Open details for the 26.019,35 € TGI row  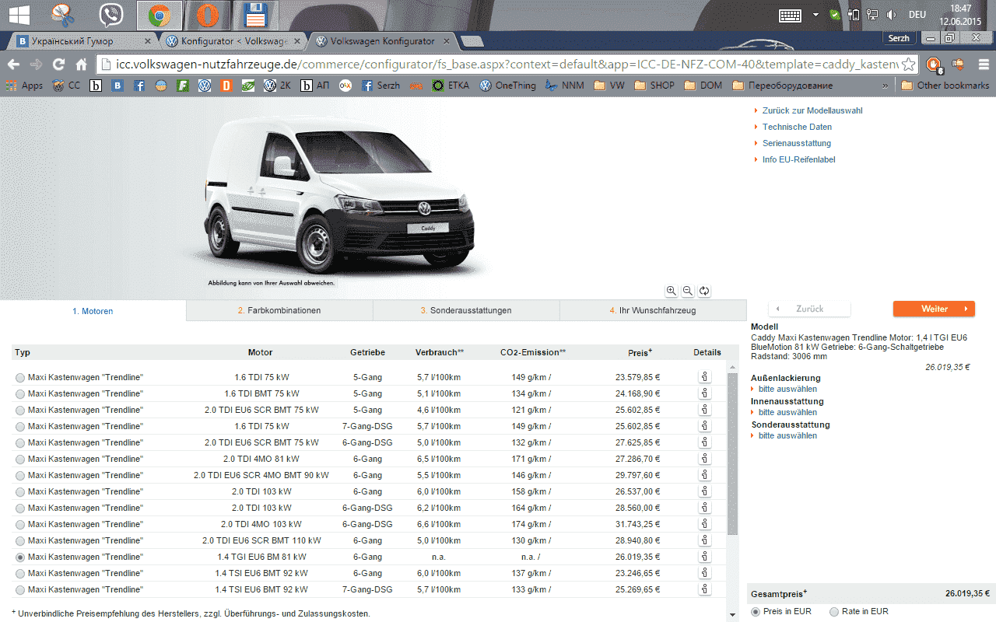[x=704, y=557]
